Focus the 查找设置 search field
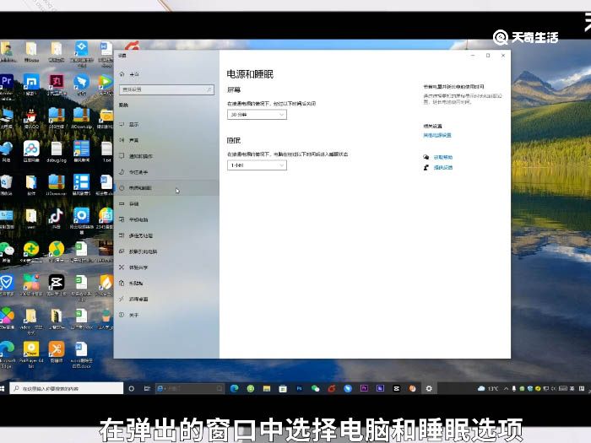The width and height of the screenshot is (591, 443). tap(166, 89)
